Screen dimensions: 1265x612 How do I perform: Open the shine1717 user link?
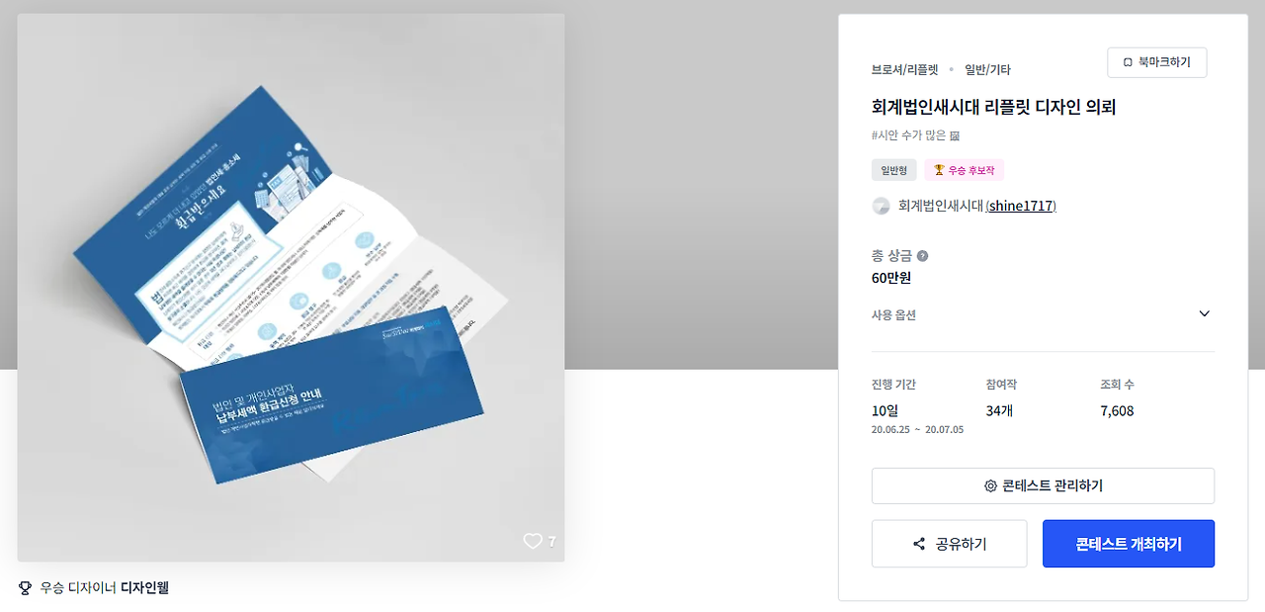click(x=1021, y=206)
